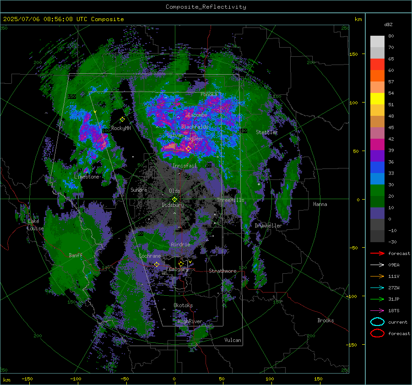Click the ThreeHills label
This screenshot has width=412, height=385.
[x=230, y=200]
